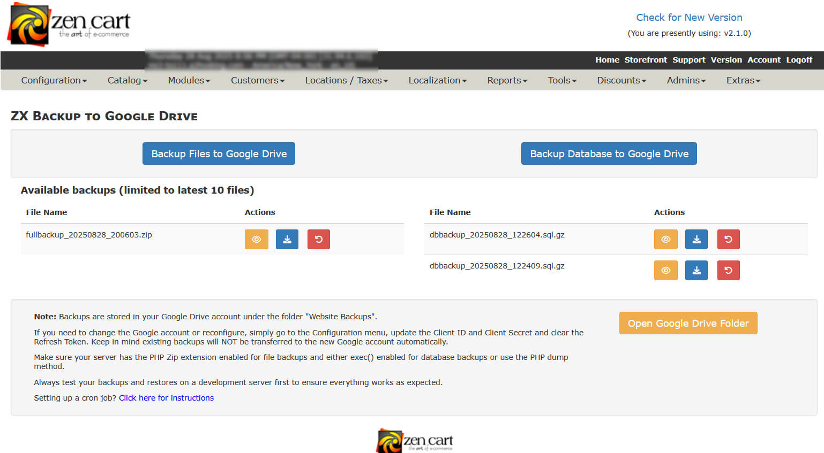Log off from admin
The width and height of the screenshot is (824, 453).
(x=799, y=60)
